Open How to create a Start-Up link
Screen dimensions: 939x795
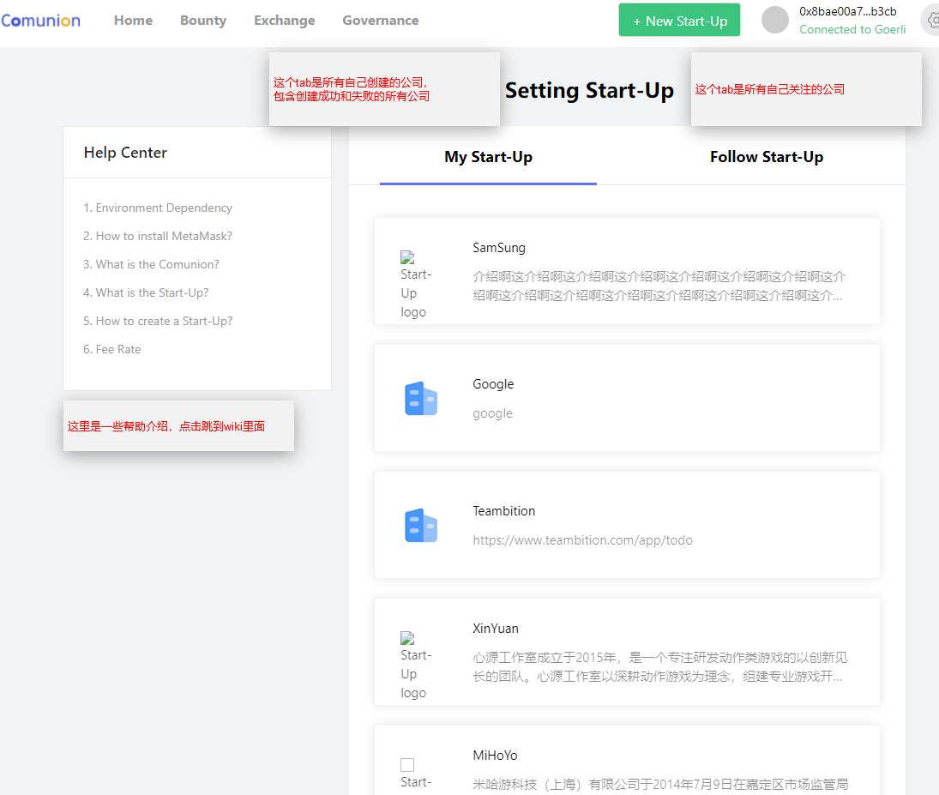[x=158, y=321]
